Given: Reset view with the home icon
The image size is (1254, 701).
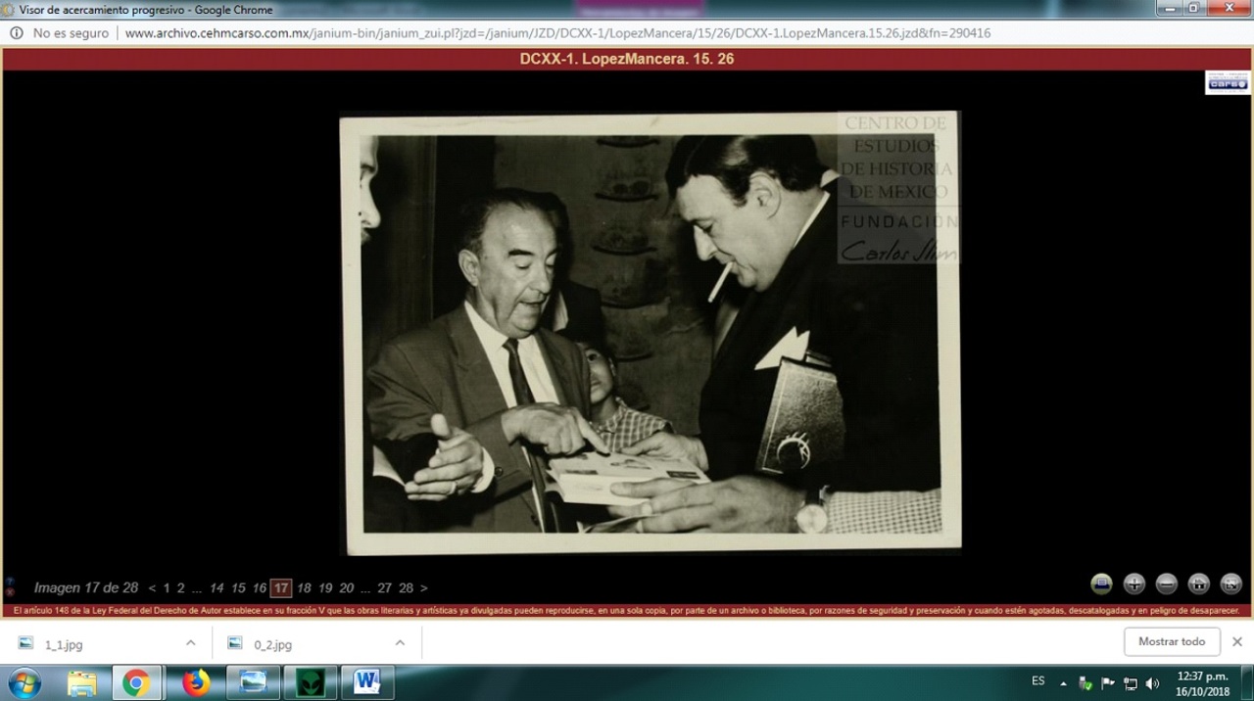Looking at the screenshot, I should tap(1198, 584).
